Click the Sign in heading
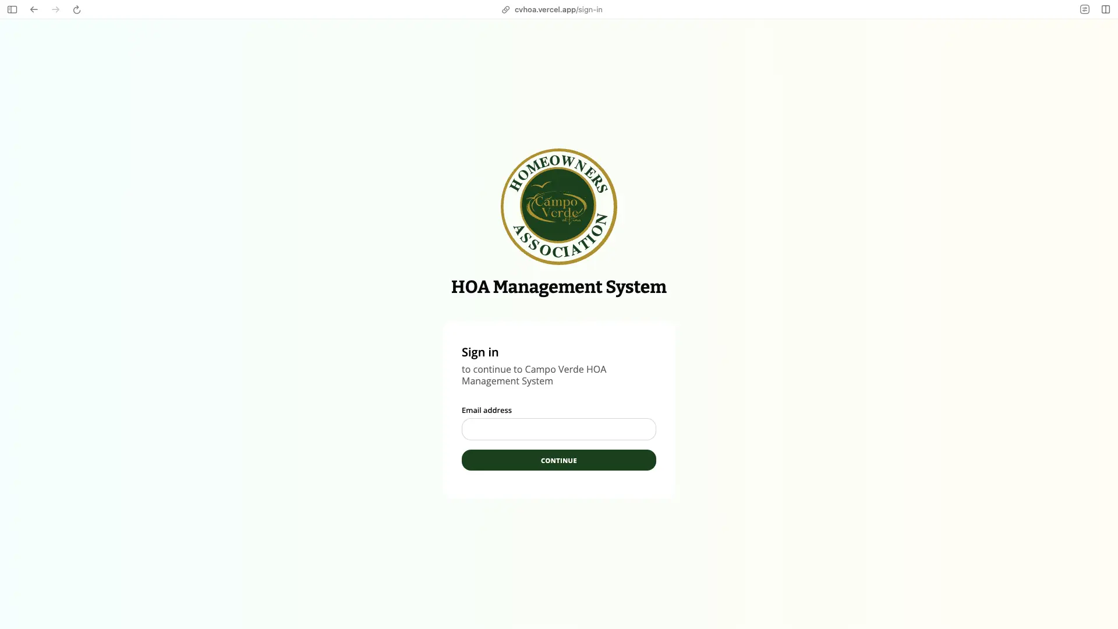This screenshot has width=1118, height=629. 480,352
